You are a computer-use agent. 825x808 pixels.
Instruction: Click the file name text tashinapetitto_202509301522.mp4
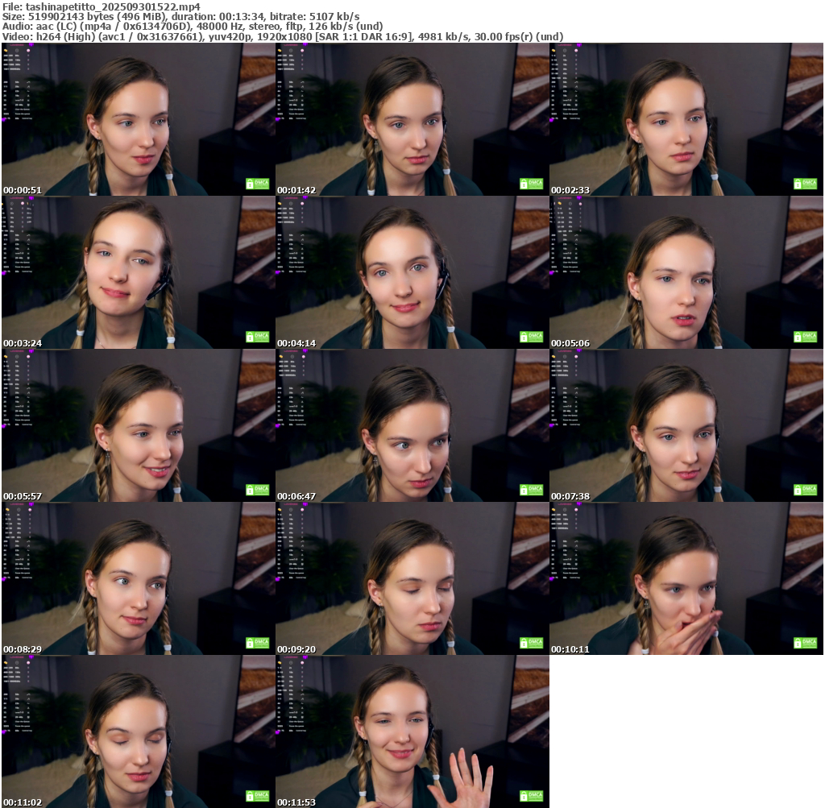[113, 6]
